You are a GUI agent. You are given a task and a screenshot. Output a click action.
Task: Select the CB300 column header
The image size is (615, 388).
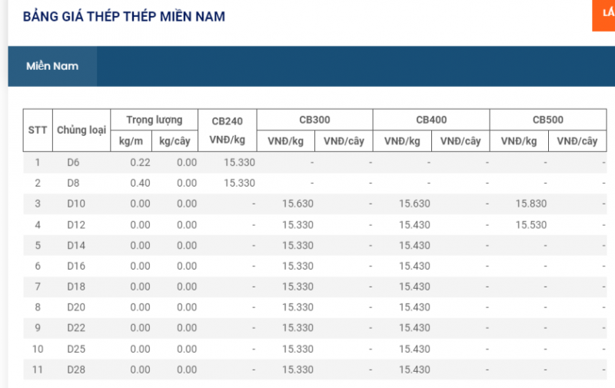pyautogui.click(x=314, y=120)
